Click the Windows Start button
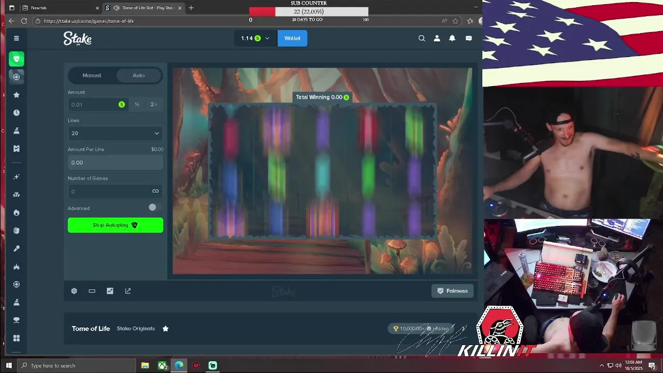Screen dimensions: 663x373 [x=9, y=366]
